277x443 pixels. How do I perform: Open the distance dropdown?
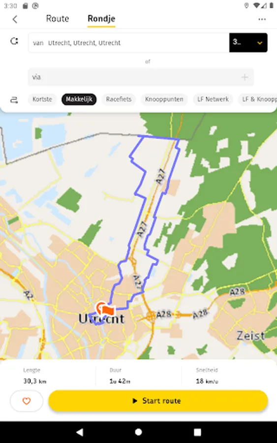pyautogui.click(x=248, y=43)
